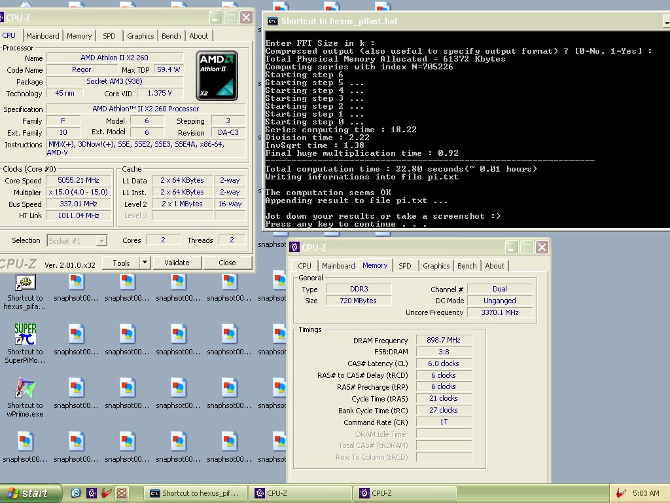Select Bench tab in Memory CPU-Z window
The image size is (670, 503).
point(467,266)
